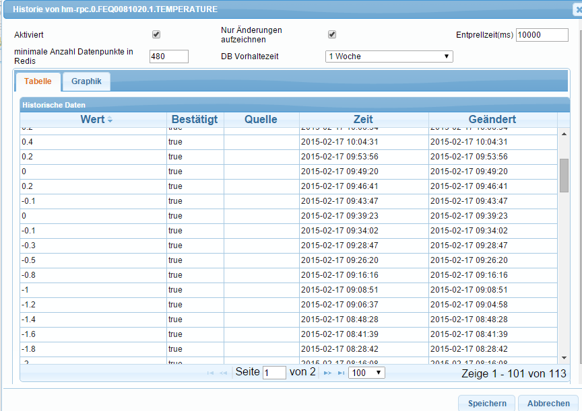This screenshot has height=411, width=582.
Task: Click the Abbrechen button
Action: pyautogui.click(x=548, y=403)
